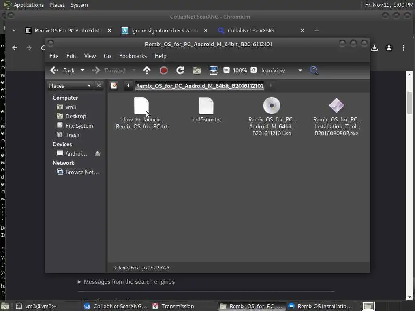Close the Remix OS For PC tab
Viewport: 415px width, 311px height.
tap(109, 30)
